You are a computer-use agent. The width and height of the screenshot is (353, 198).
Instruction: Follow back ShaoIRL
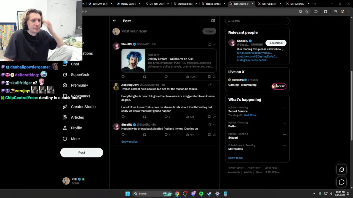pos(276,43)
